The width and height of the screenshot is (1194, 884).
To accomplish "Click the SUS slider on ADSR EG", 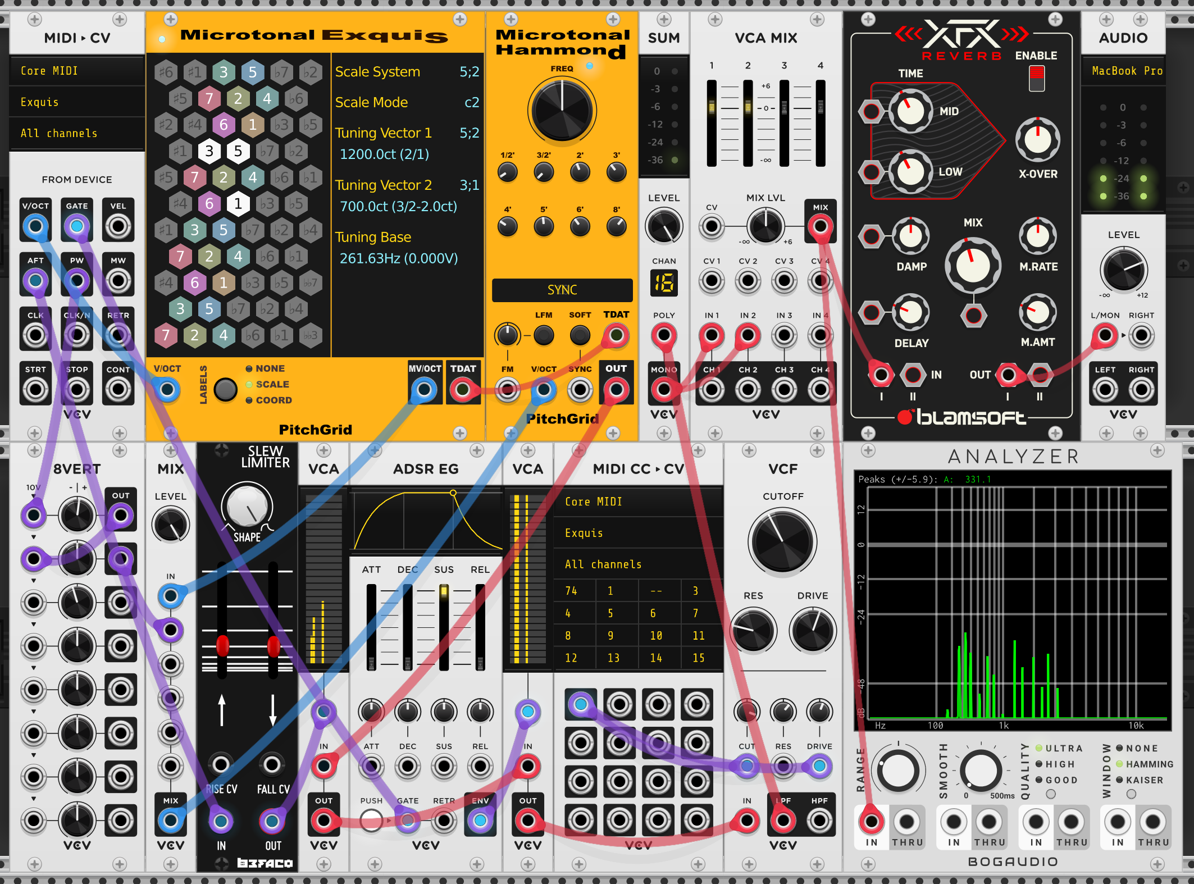I will pyautogui.click(x=444, y=627).
